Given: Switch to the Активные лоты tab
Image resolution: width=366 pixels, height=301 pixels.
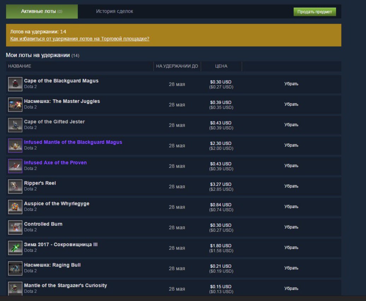Looking at the screenshot, I should pos(42,11).
